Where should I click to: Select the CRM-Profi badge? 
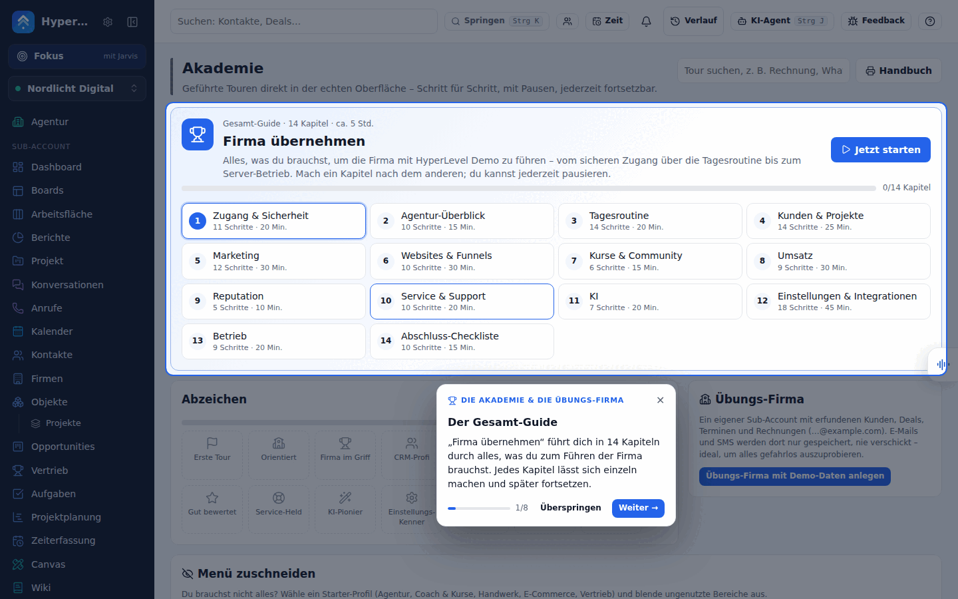[x=409, y=455]
